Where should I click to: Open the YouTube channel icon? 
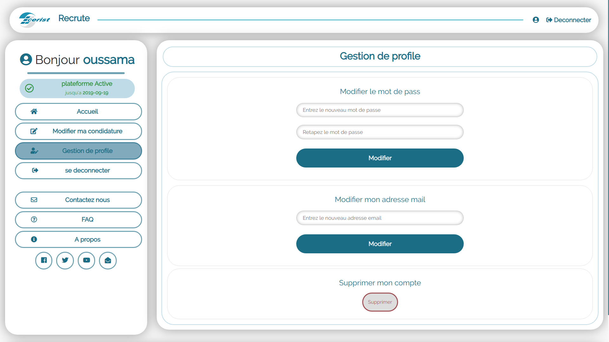[x=86, y=260]
